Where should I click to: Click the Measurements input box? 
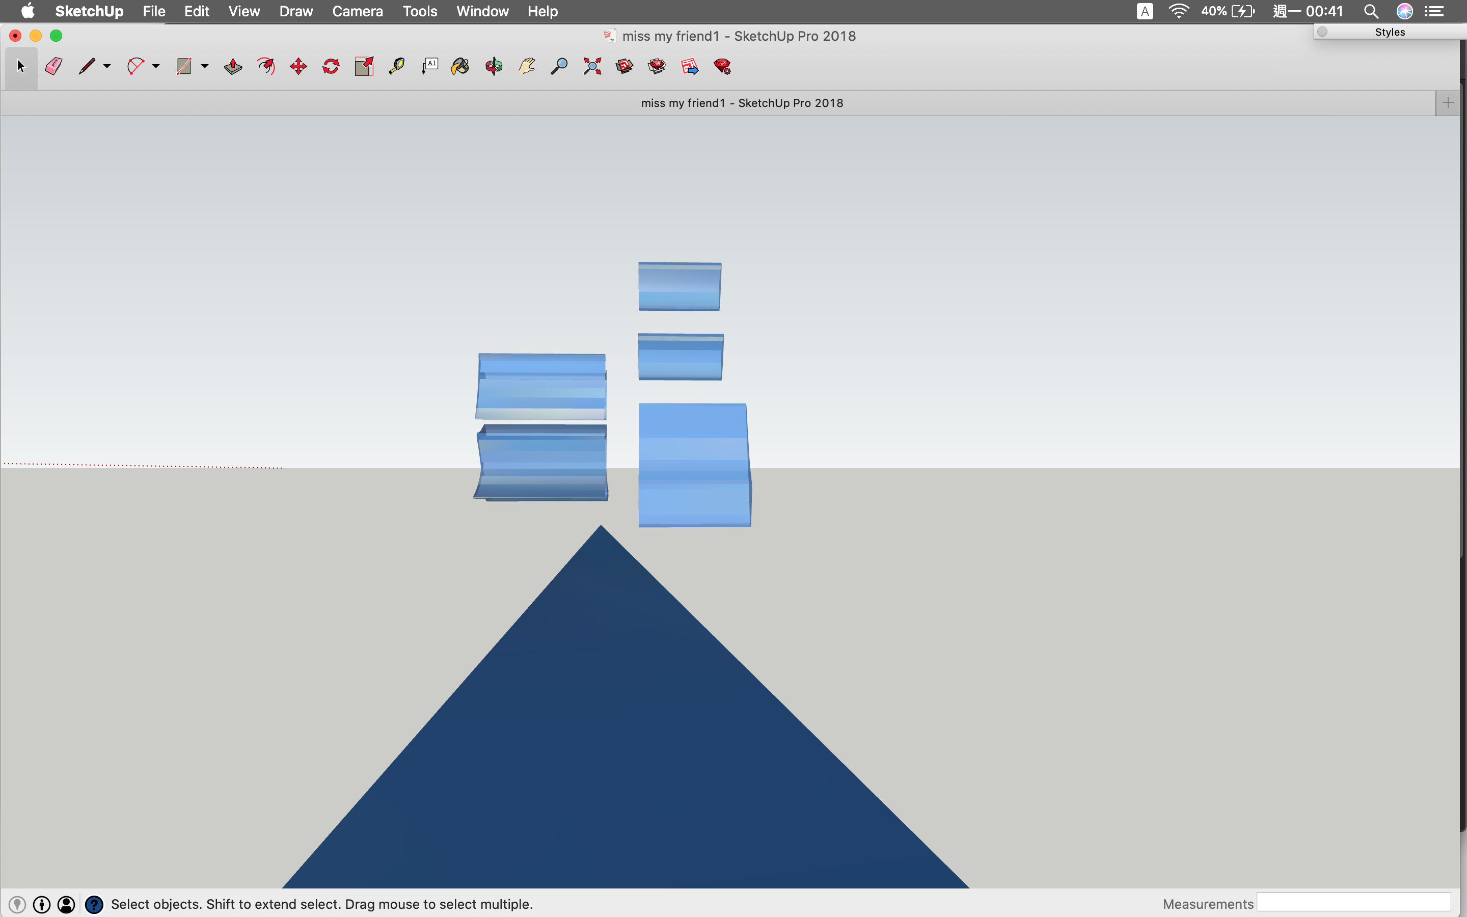pyautogui.click(x=1353, y=902)
